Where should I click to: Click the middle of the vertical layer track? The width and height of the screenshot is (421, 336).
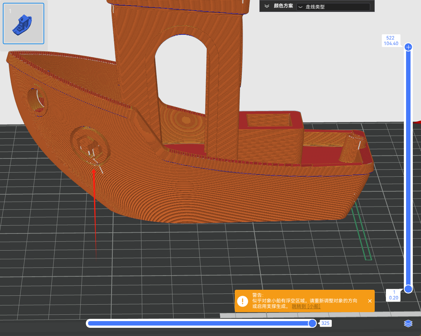point(409,168)
